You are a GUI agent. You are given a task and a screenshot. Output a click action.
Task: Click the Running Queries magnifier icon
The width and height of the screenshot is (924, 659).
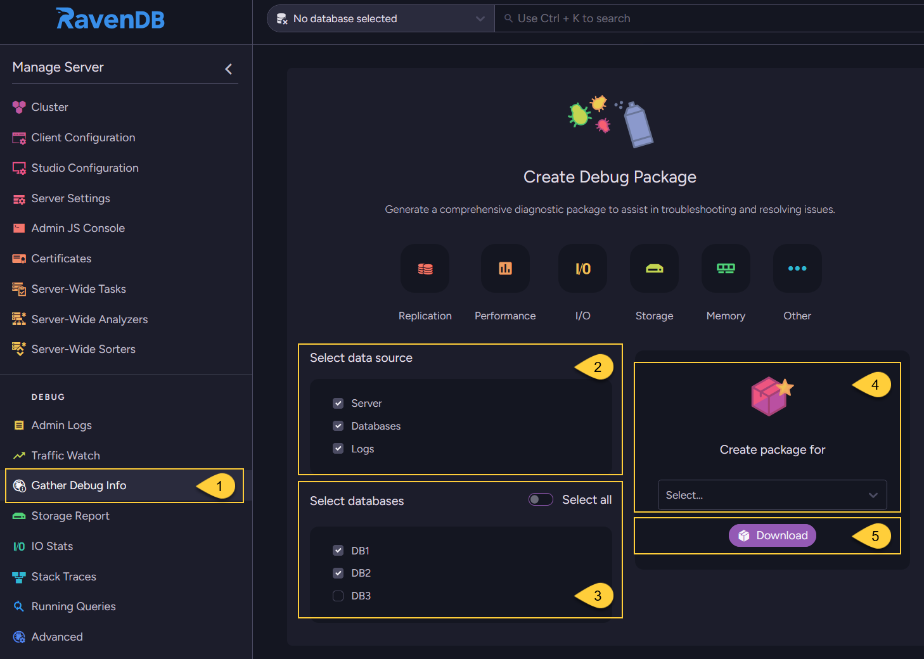click(x=19, y=606)
